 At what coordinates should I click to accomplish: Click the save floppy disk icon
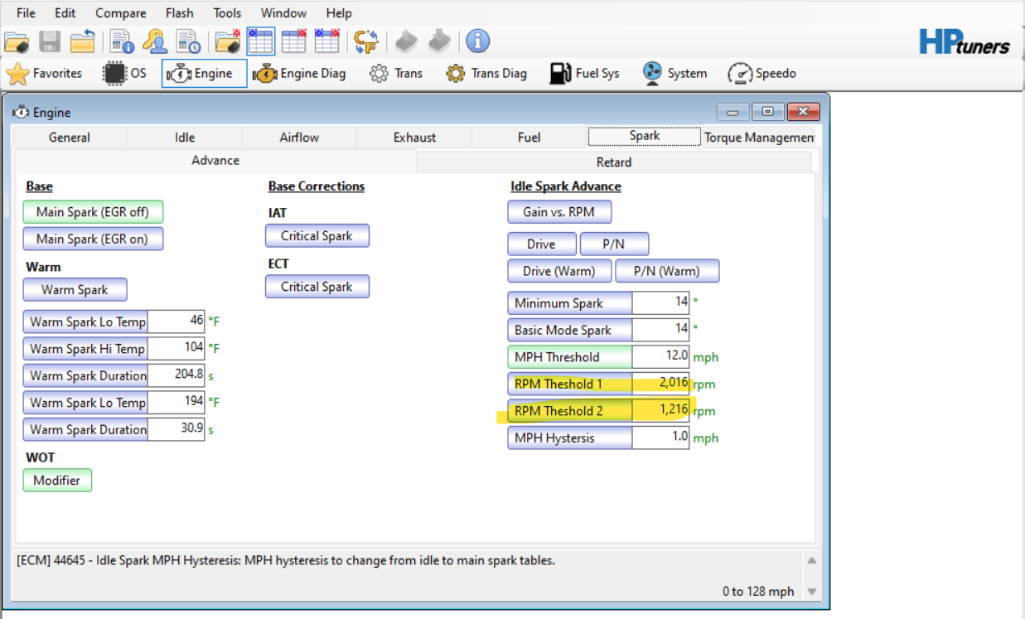click(x=50, y=41)
